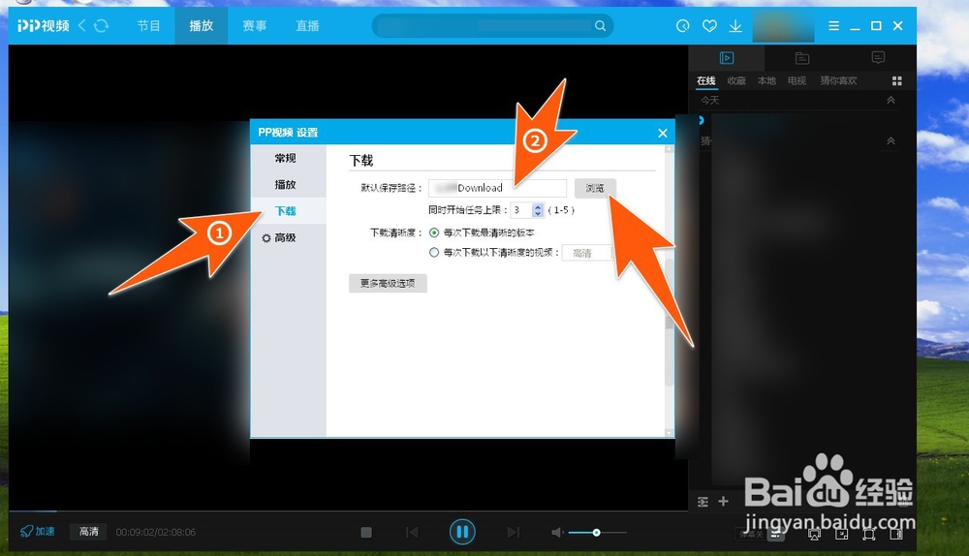Switch to the 本地 list tab
This screenshot has height=556, width=969.
pyautogui.click(x=766, y=81)
